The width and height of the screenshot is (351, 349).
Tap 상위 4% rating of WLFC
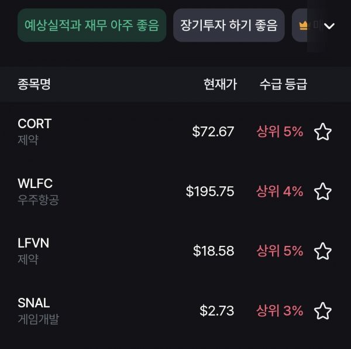(x=280, y=191)
